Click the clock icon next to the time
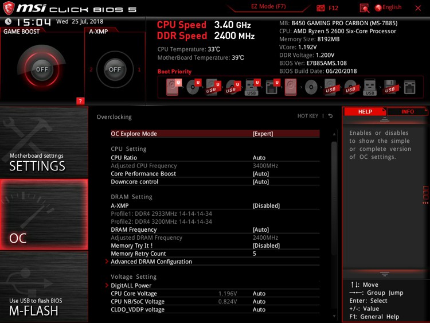 (8, 21)
